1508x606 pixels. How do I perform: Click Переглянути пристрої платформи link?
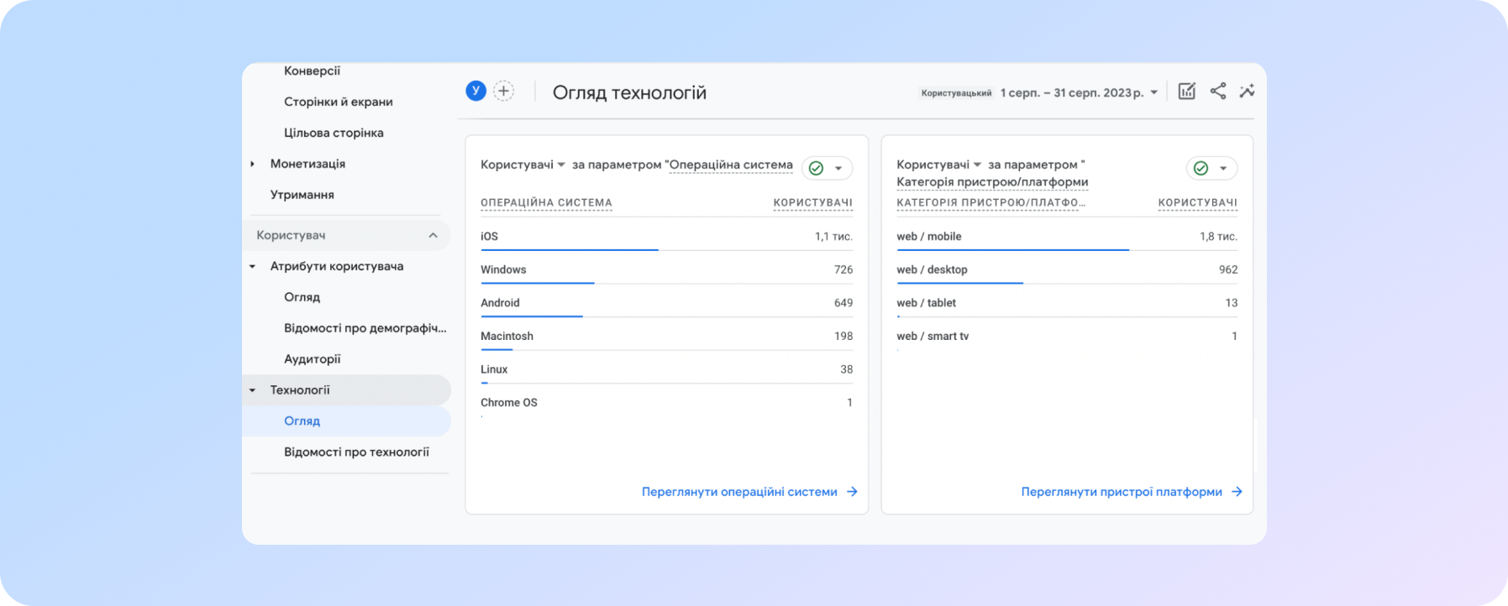[1132, 492]
